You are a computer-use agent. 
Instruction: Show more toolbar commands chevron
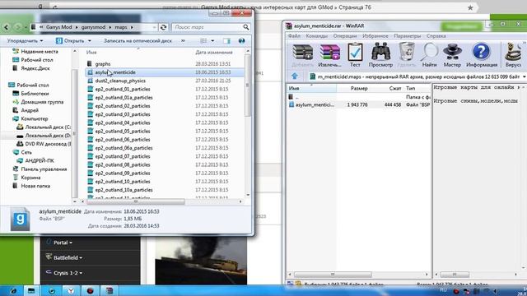click(x=183, y=40)
